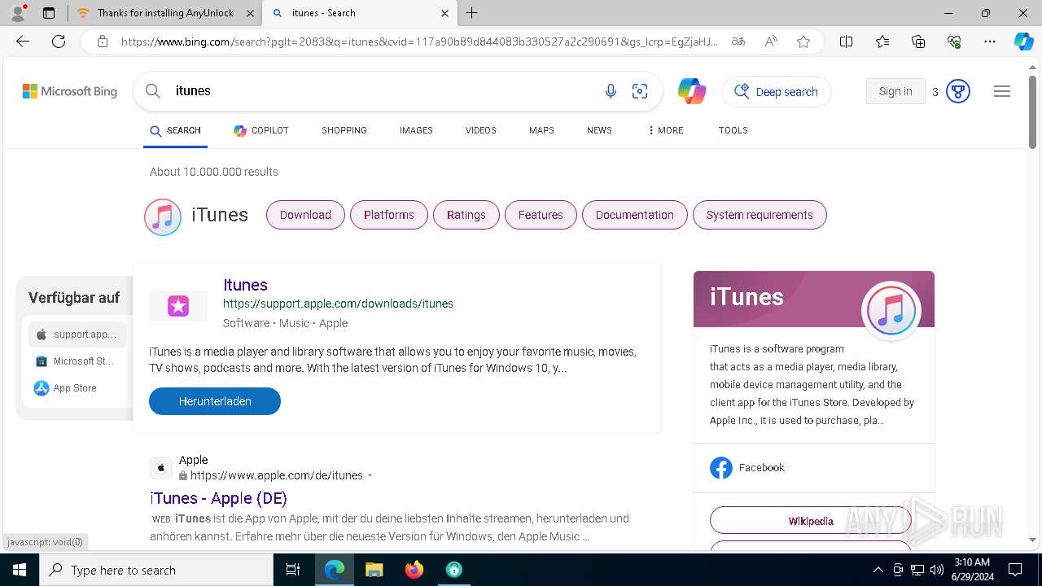This screenshot has width=1042, height=586.
Task: Switch to SHOPPING search tab
Action: [344, 130]
